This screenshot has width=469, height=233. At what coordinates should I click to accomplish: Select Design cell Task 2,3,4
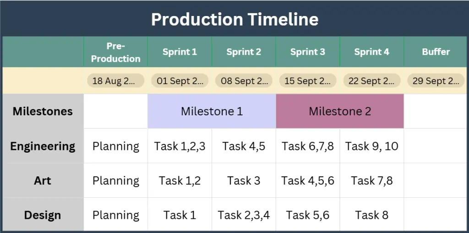point(244,215)
